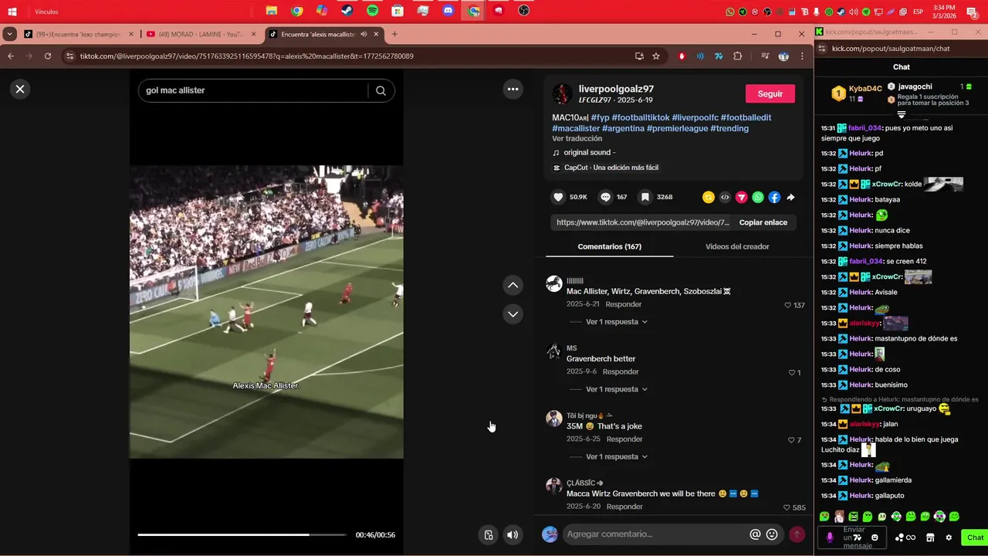The image size is (988, 556).
Task: Go to previous video with up arrow
Action: [x=513, y=286]
